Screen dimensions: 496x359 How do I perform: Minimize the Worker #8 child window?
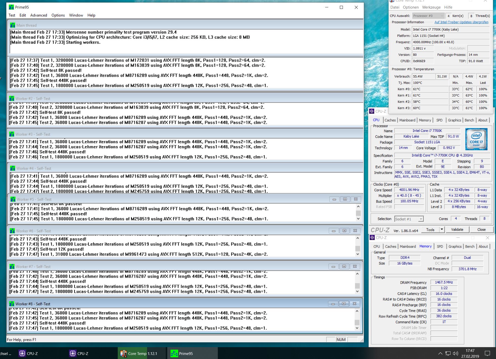[333, 304]
